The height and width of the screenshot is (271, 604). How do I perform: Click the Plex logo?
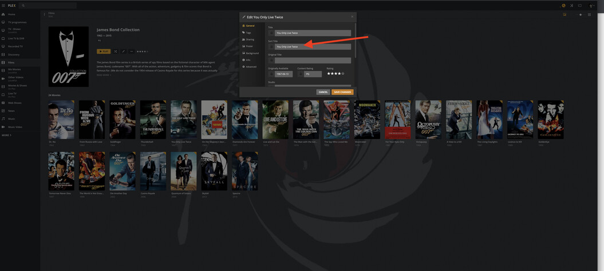11,5
